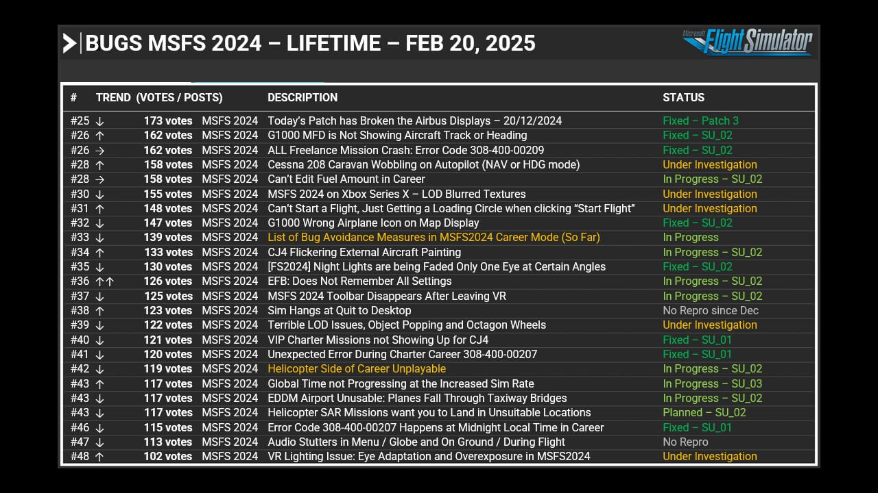Viewport: 878px width, 493px height.
Task: Select the up trend arrow on the G1000 MFD row
Action: 99,136
